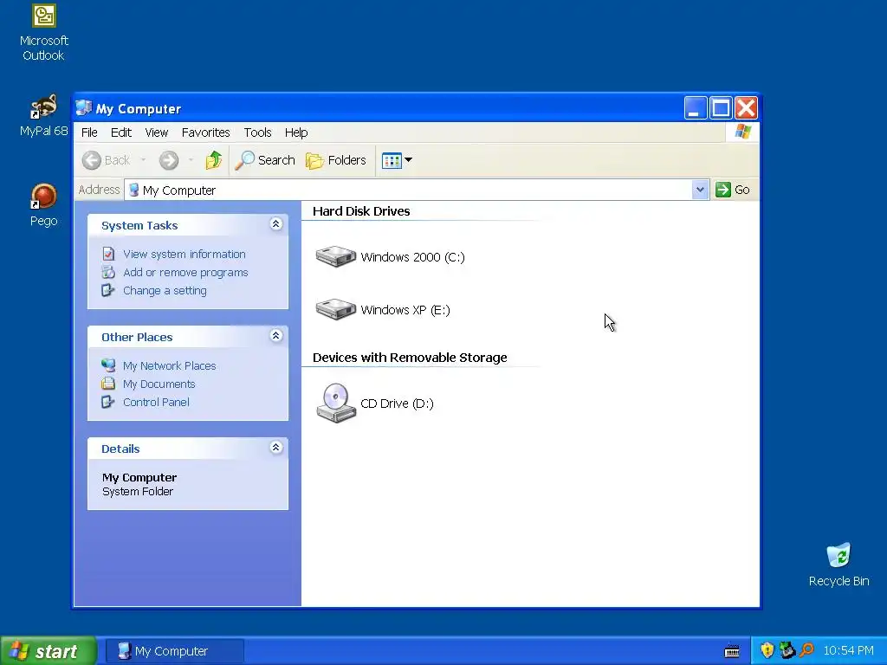Click the Forward arrow button
The image size is (887, 665).
169,160
